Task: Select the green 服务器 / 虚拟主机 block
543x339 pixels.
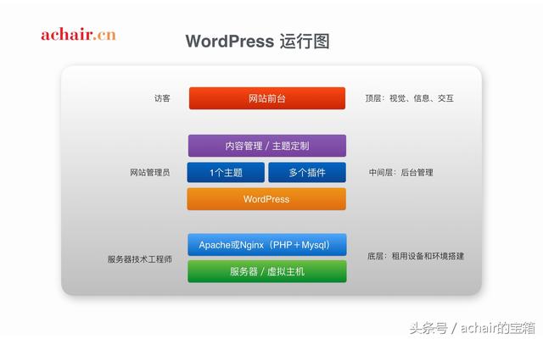Action: coord(267,271)
